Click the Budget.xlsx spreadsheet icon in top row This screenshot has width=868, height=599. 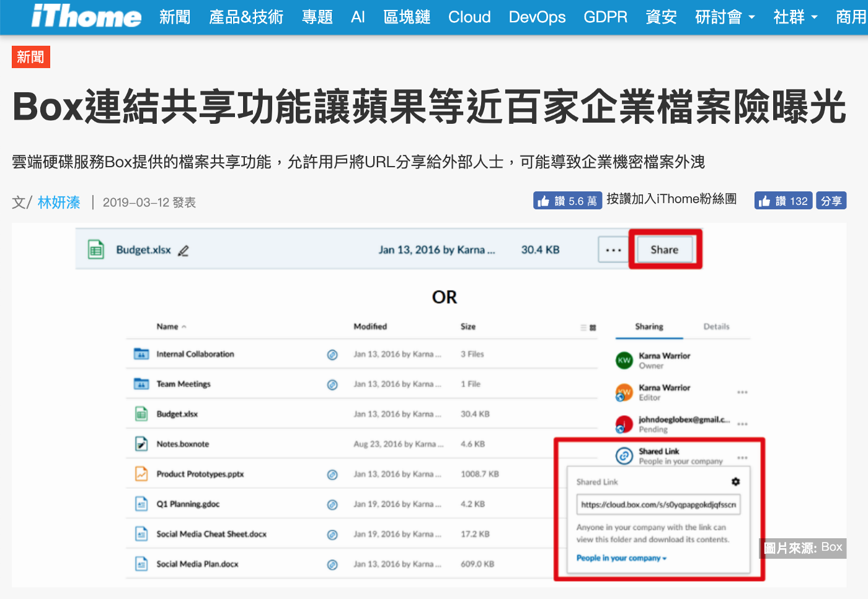tap(96, 250)
